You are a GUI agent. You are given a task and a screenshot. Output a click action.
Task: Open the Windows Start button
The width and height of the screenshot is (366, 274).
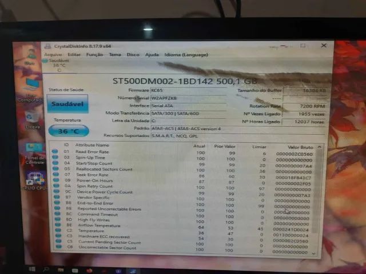pos(32,269)
